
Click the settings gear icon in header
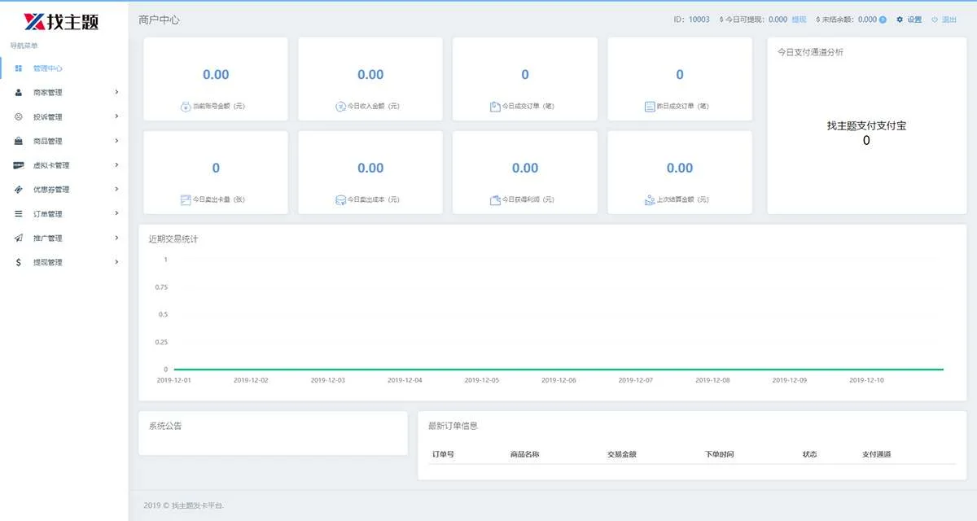tap(900, 20)
